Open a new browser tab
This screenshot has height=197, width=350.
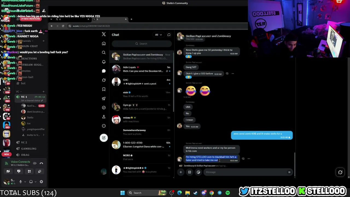click(x=131, y=19)
